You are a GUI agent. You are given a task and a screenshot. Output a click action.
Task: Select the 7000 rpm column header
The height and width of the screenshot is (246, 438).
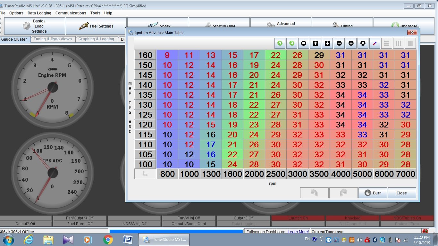pyautogui.click(x=406, y=174)
